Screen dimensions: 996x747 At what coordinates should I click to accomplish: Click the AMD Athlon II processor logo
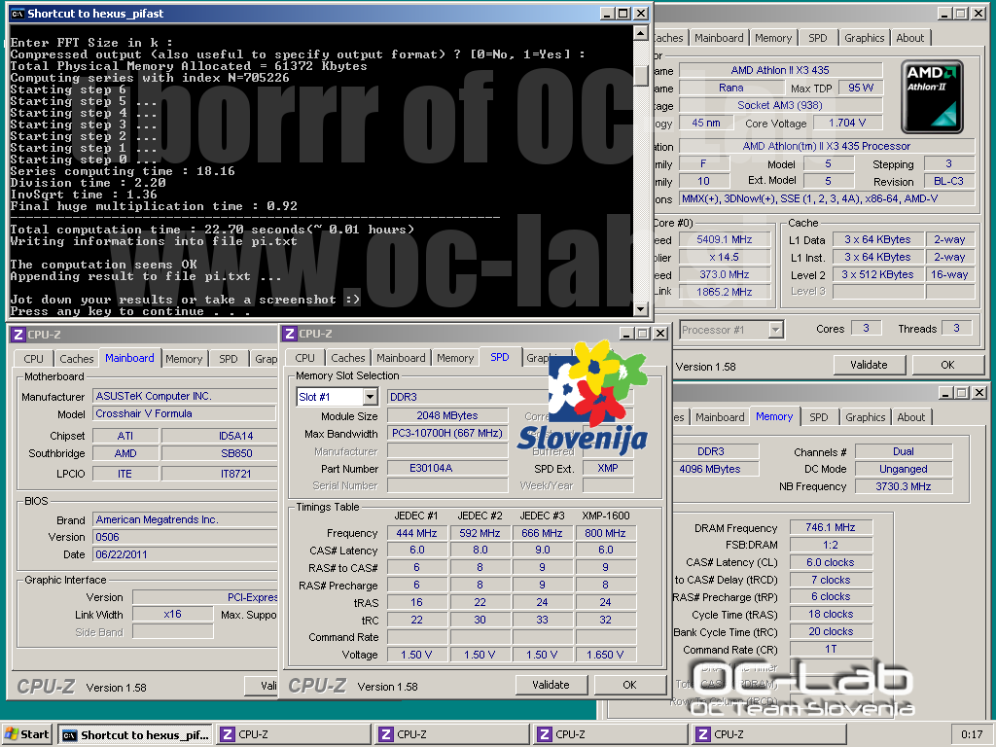pyautogui.click(x=932, y=96)
